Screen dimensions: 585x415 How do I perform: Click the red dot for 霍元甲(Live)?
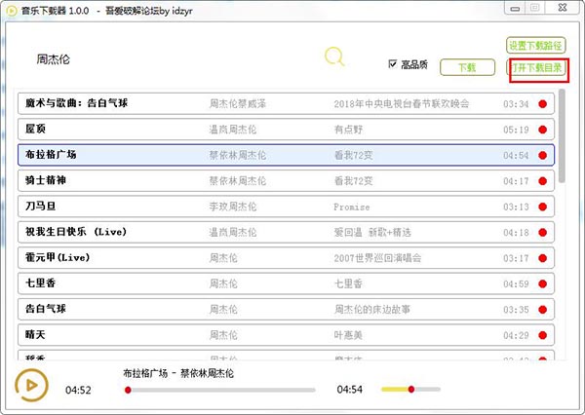[542, 258]
